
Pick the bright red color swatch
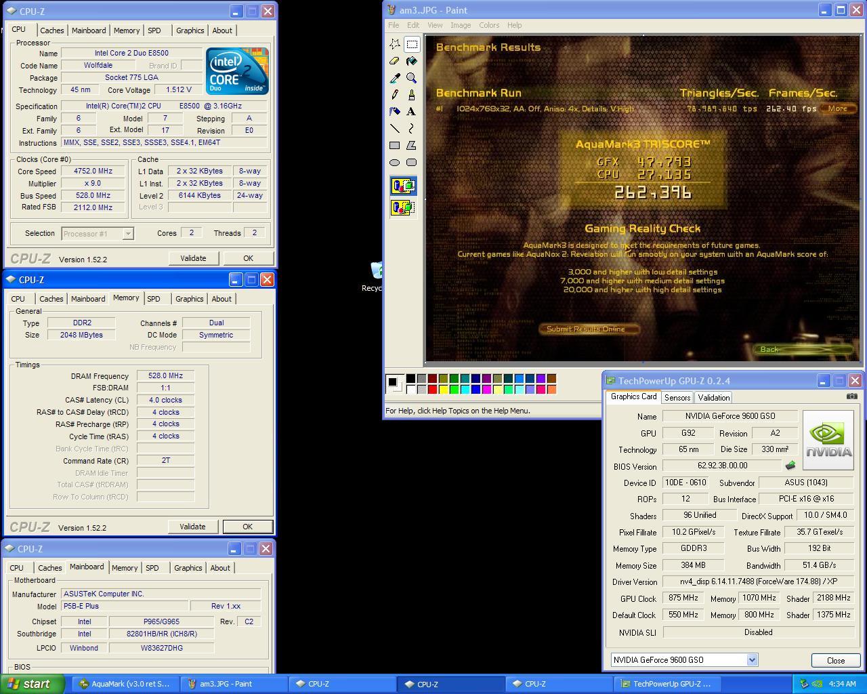click(x=432, y=389)
